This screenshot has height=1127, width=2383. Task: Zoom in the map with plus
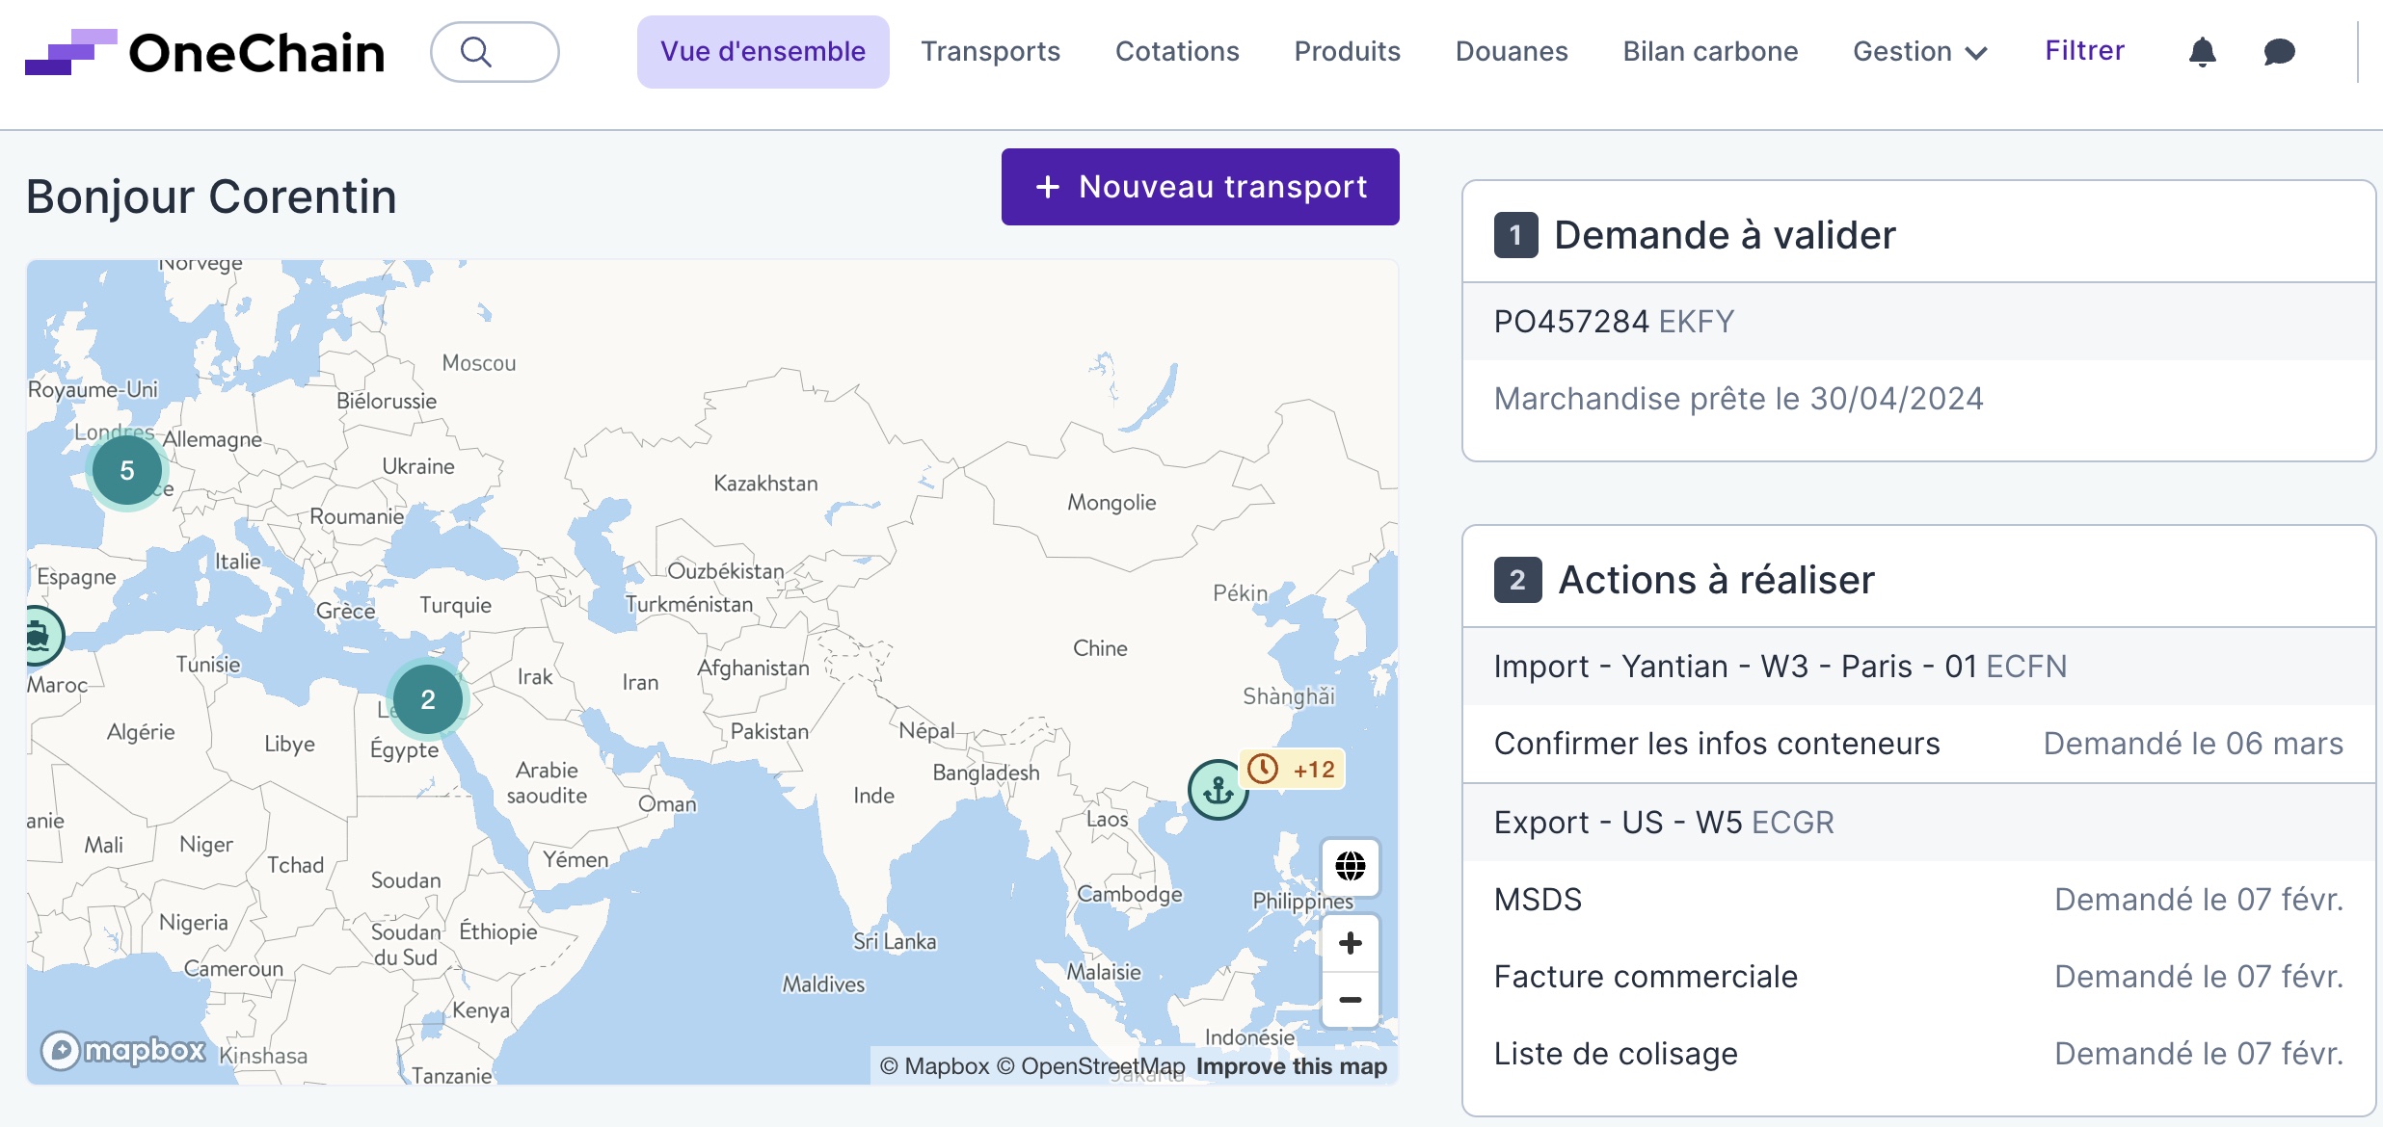[x=1350, y=943]
